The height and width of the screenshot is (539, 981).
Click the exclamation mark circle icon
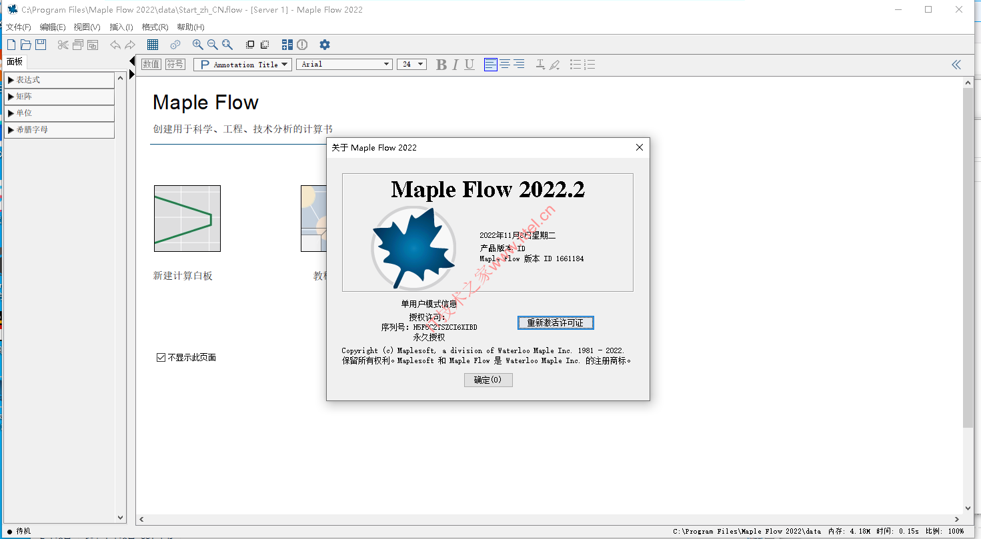(x=302, y=45)
